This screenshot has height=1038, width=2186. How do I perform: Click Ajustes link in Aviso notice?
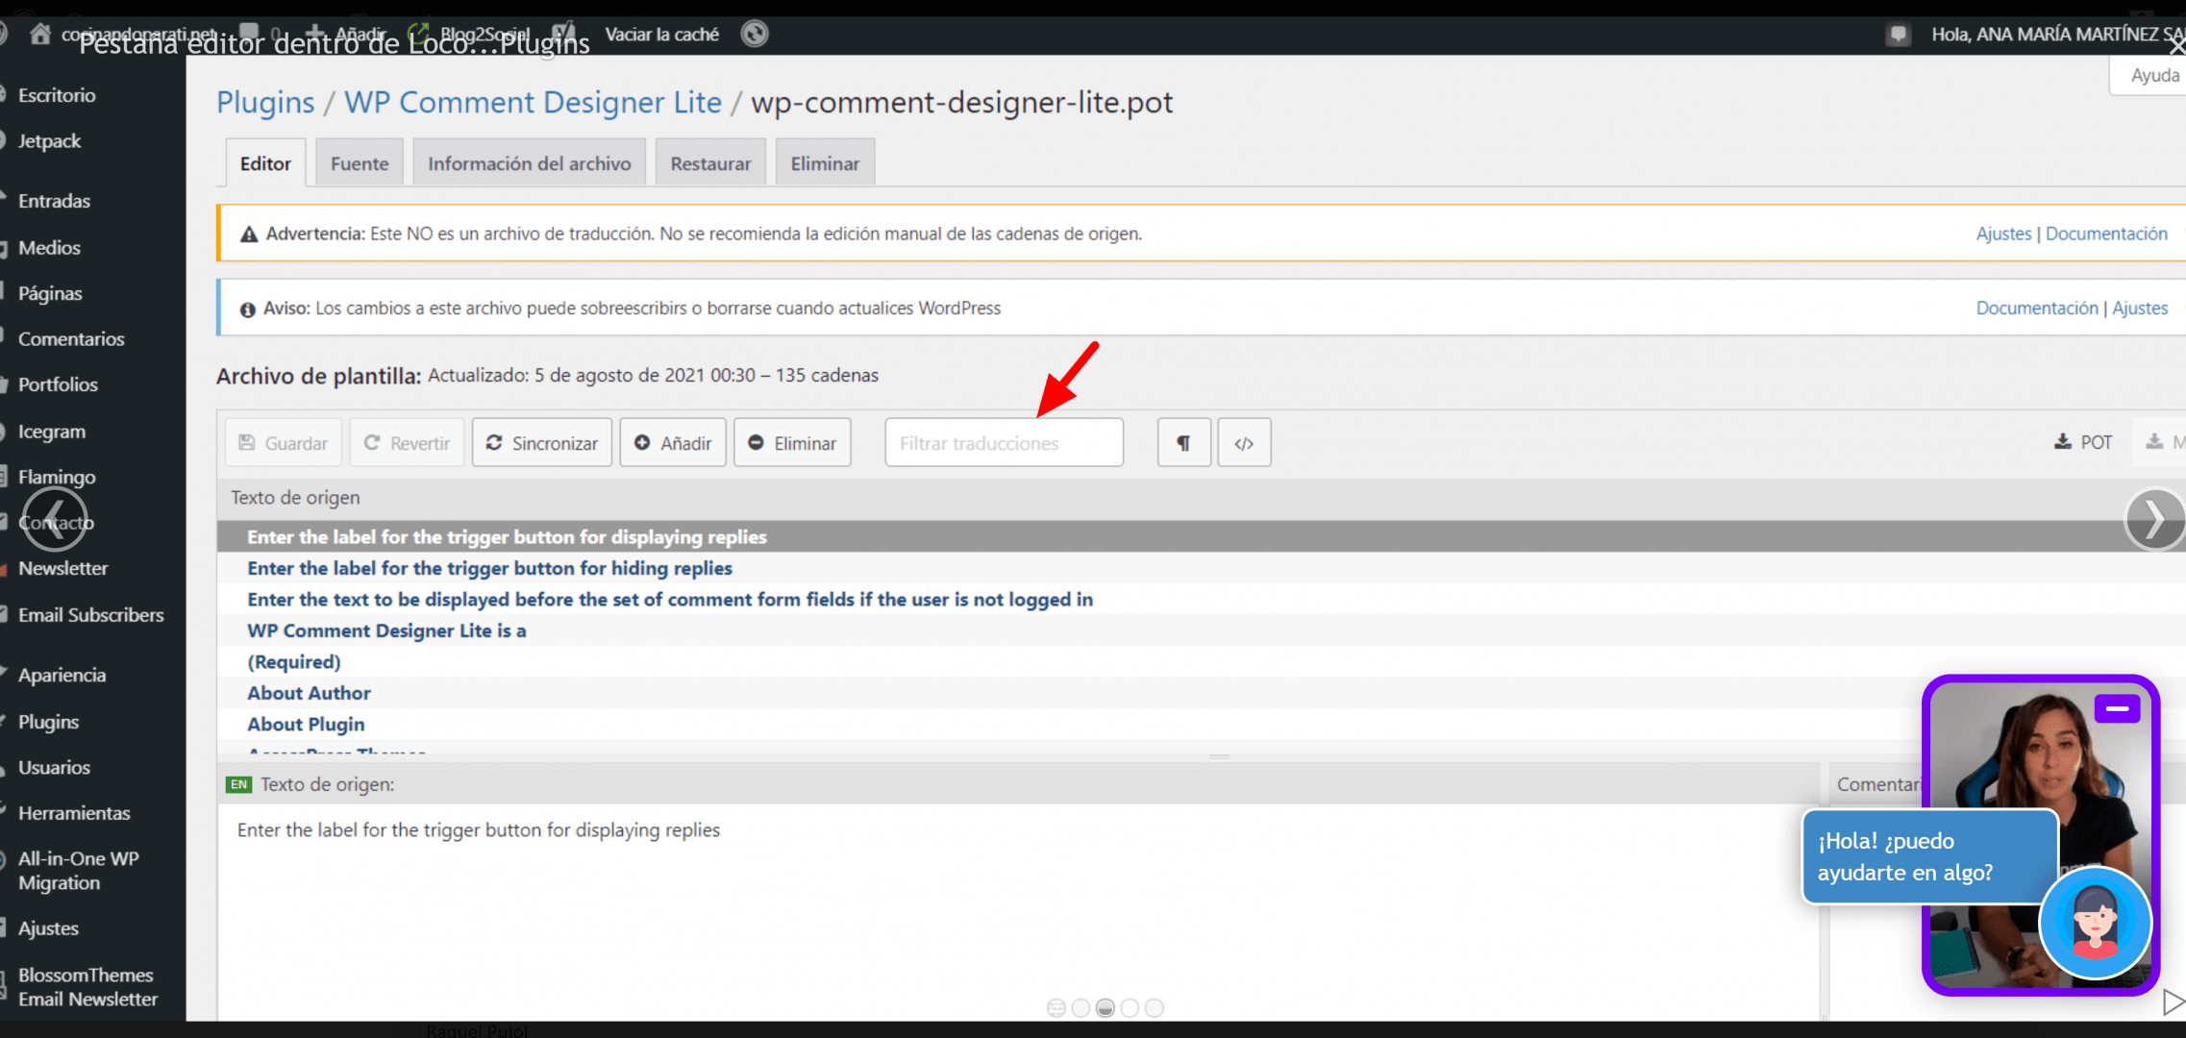[x=2140, y=308]
